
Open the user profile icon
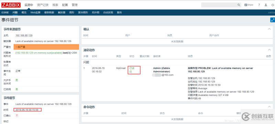coord(266,5)
